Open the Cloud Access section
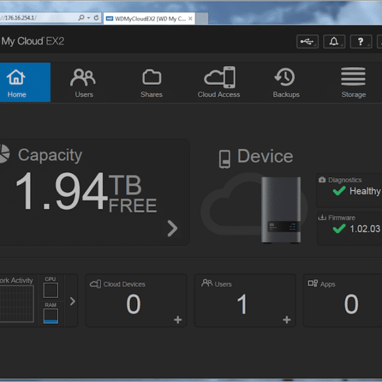Screen dimensions: 382x382 click(x=219, y=82)
